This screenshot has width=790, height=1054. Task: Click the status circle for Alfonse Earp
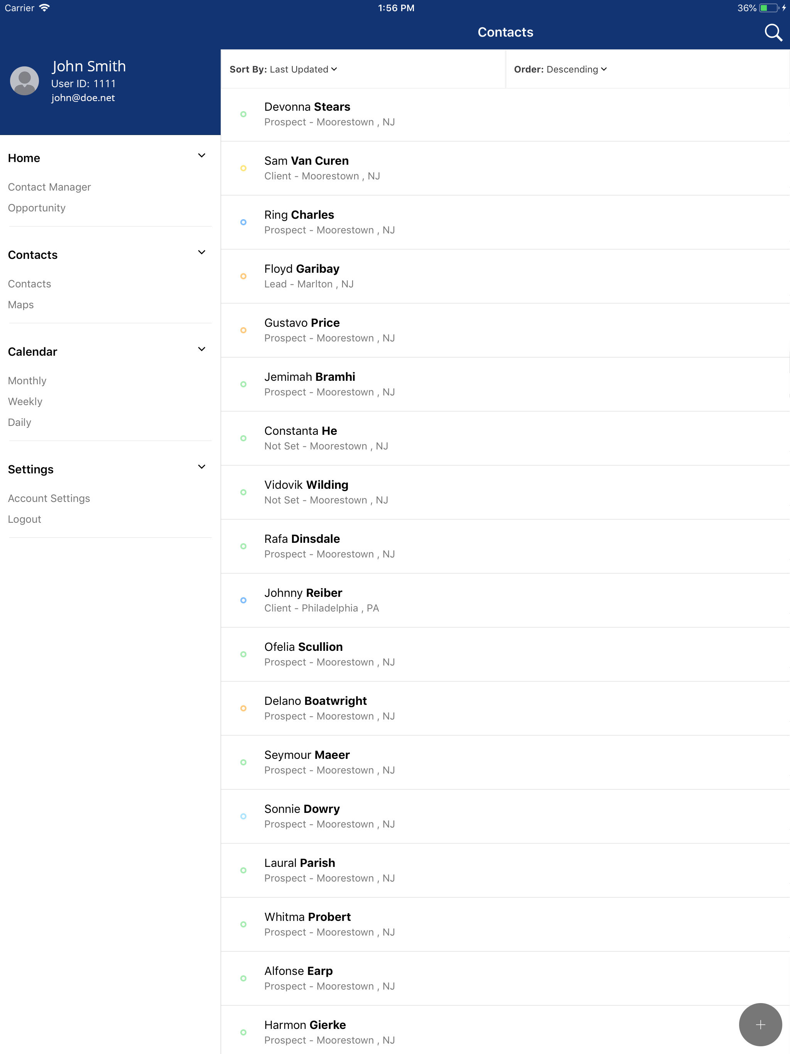[x=243, y=978]
